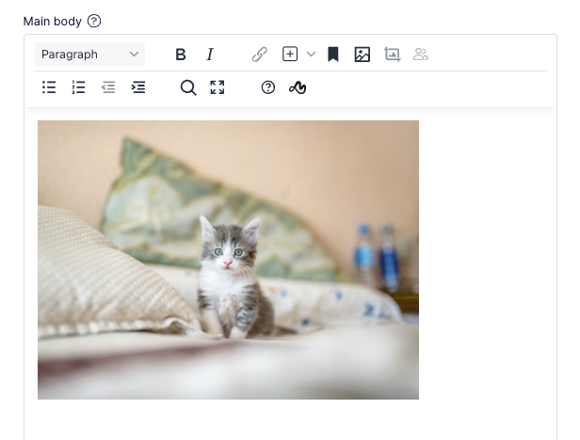
Task: Click the greyed-out users icon
Action: coord(421,55)
